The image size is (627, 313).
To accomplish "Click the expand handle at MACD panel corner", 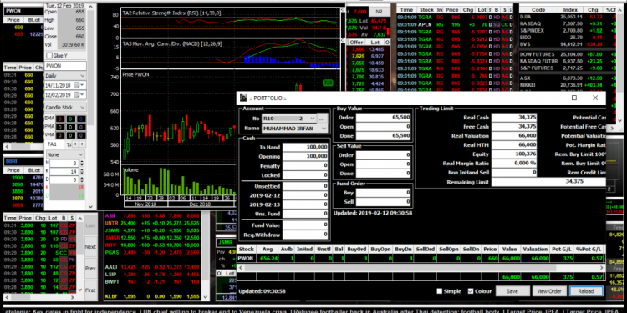I will pyautogui.click(x=343, y=40).
